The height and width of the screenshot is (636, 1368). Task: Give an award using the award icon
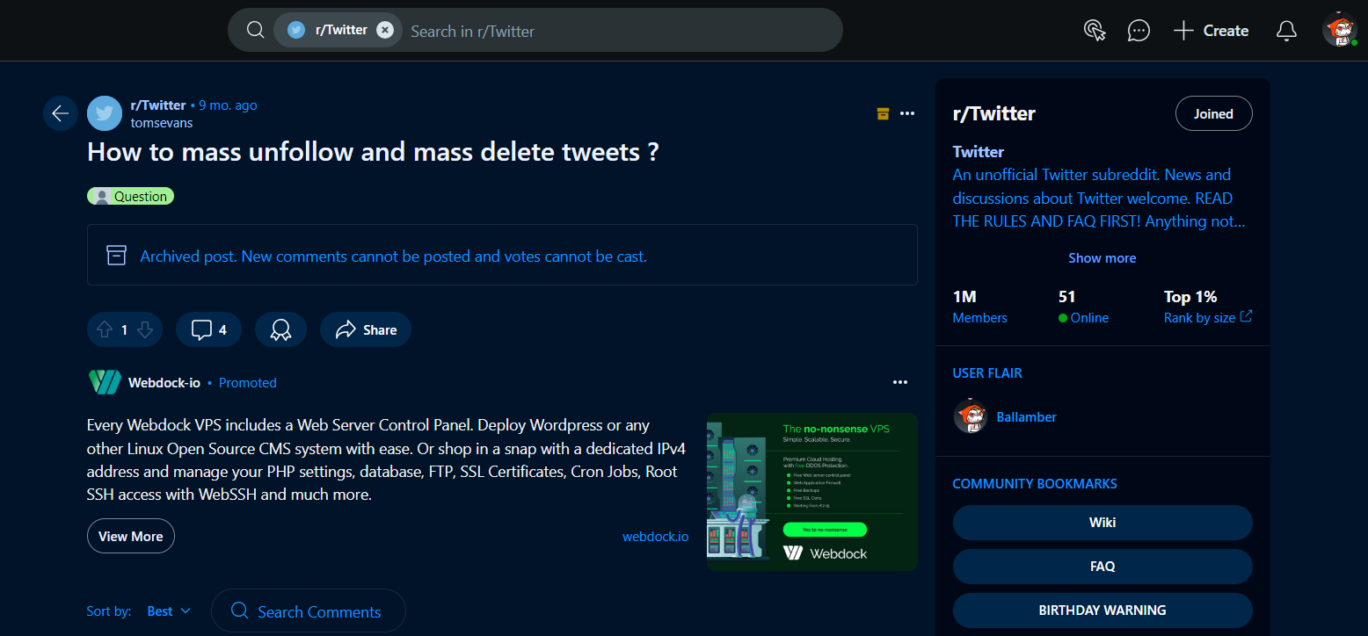pyautogui.click(x=280, y=329)
